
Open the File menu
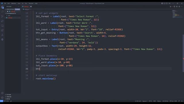pyautogui.click(x=5, y=3)
